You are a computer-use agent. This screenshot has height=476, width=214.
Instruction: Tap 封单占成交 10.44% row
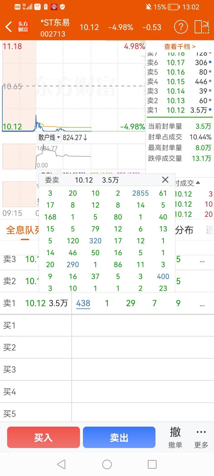[180, 137]
